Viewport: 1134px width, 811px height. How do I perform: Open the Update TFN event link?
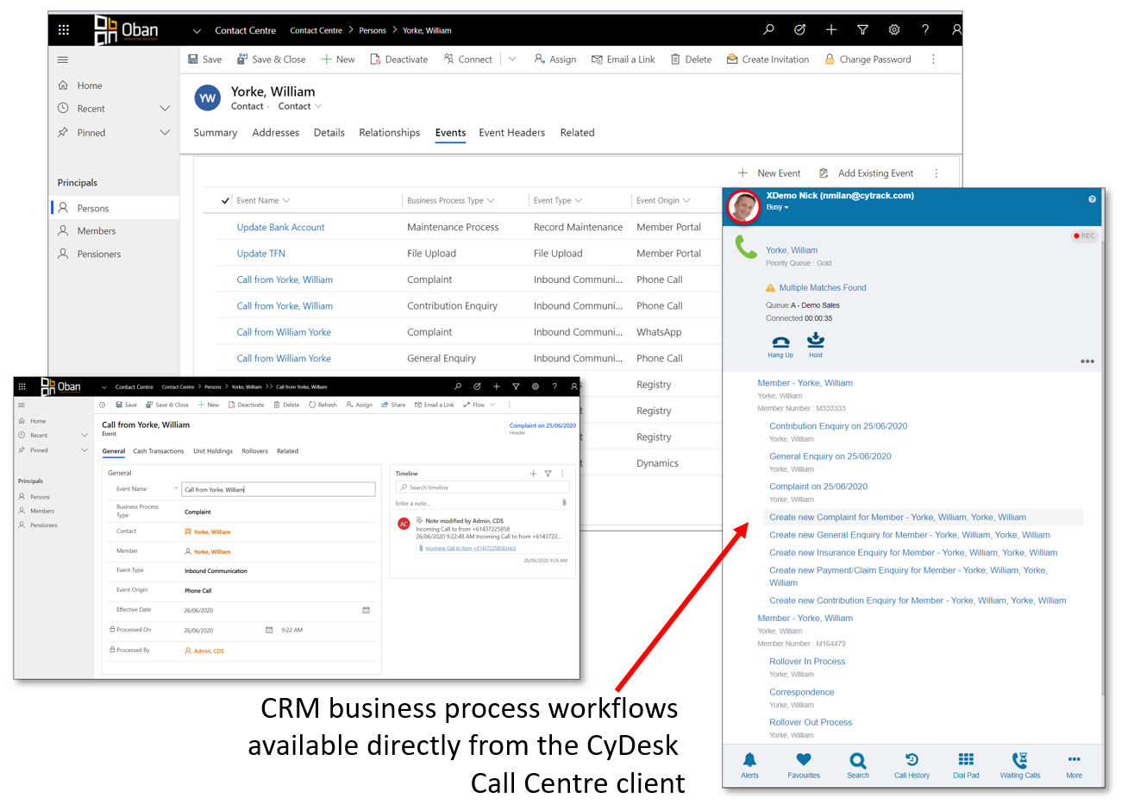pyautogui.click(x=261, y=254)
